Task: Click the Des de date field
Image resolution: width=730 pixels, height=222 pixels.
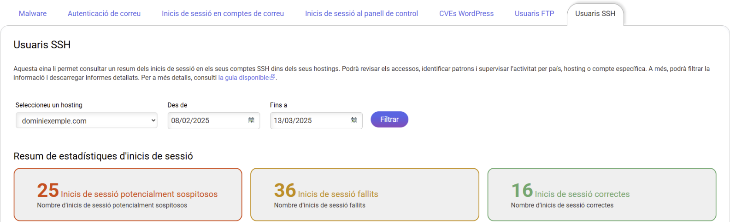Action: [x=213, y=120]
